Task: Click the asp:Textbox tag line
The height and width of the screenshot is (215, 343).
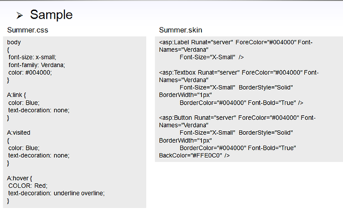Action: pyautogui.click(x=239, y=73)
